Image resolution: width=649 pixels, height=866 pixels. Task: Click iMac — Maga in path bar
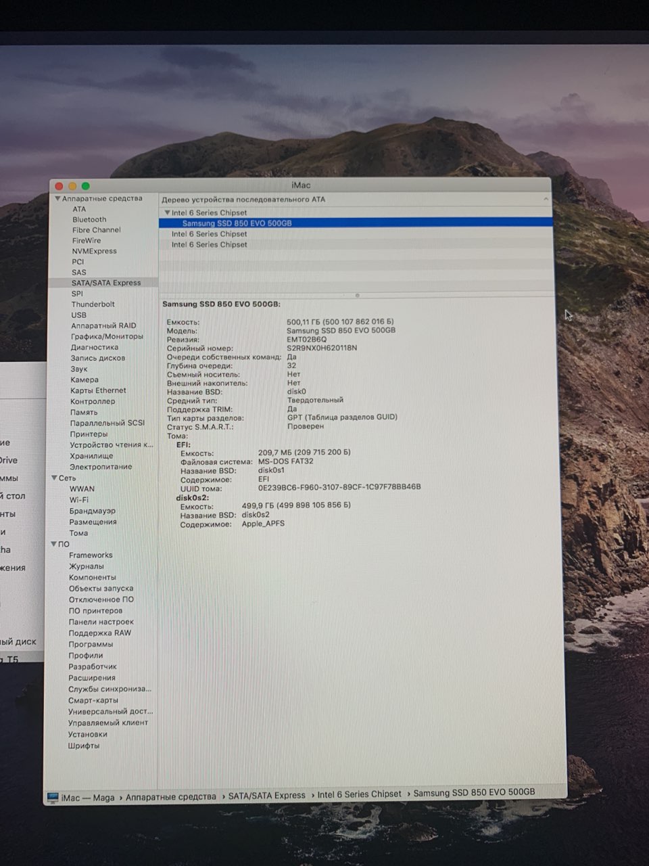click(x=88, y=798)
